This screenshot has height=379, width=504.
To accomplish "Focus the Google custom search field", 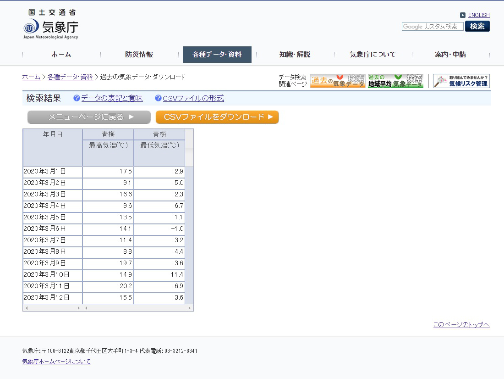I will [433, 27].
